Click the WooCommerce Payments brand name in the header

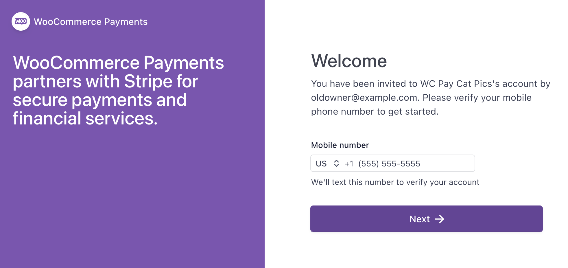tap(91, 22)
